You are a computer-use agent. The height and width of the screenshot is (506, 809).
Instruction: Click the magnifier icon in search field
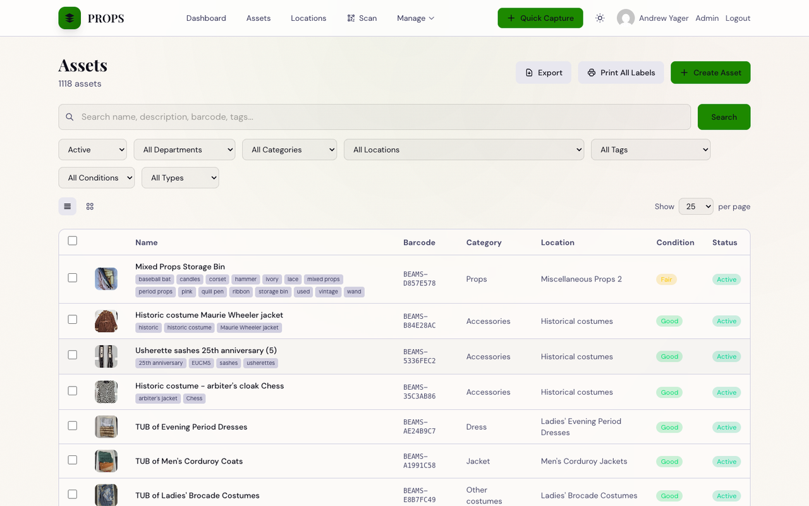[70, 117]
